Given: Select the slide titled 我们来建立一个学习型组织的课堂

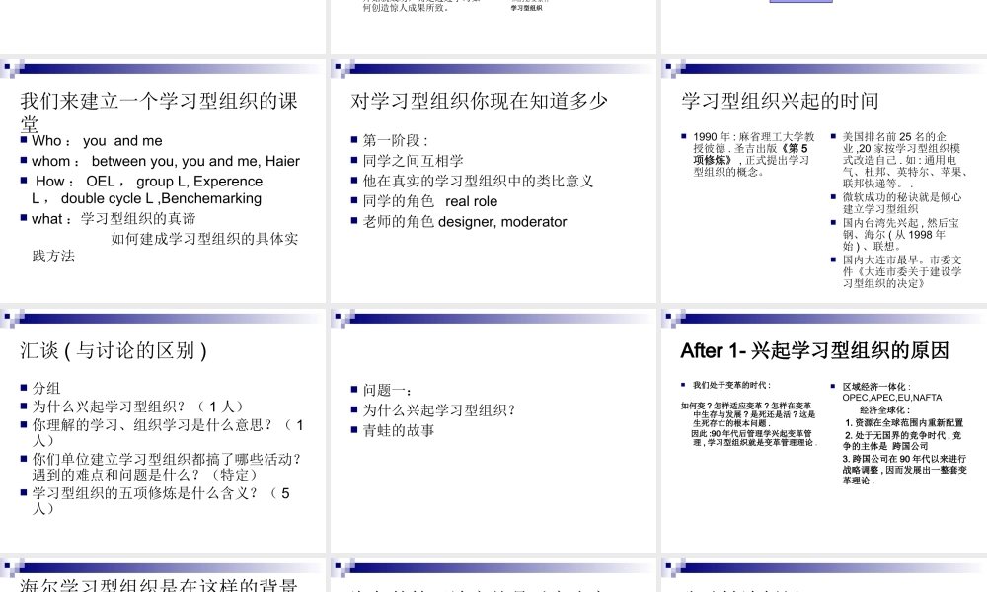Looking at the screenshot, I should tap(163, 182).
